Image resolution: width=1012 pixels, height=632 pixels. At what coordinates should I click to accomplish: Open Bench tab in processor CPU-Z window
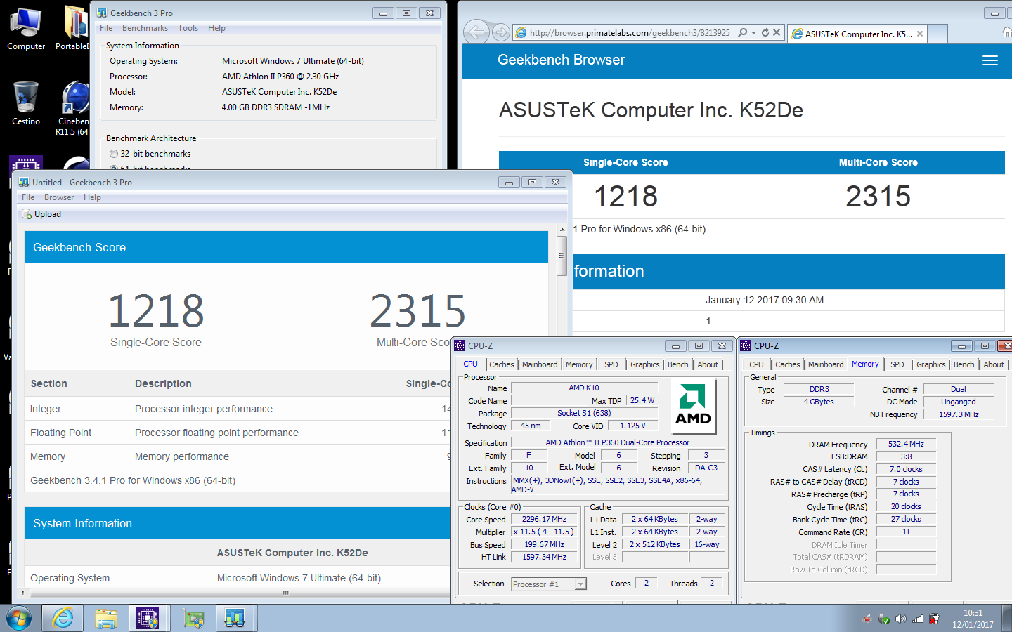coord(678,364)
